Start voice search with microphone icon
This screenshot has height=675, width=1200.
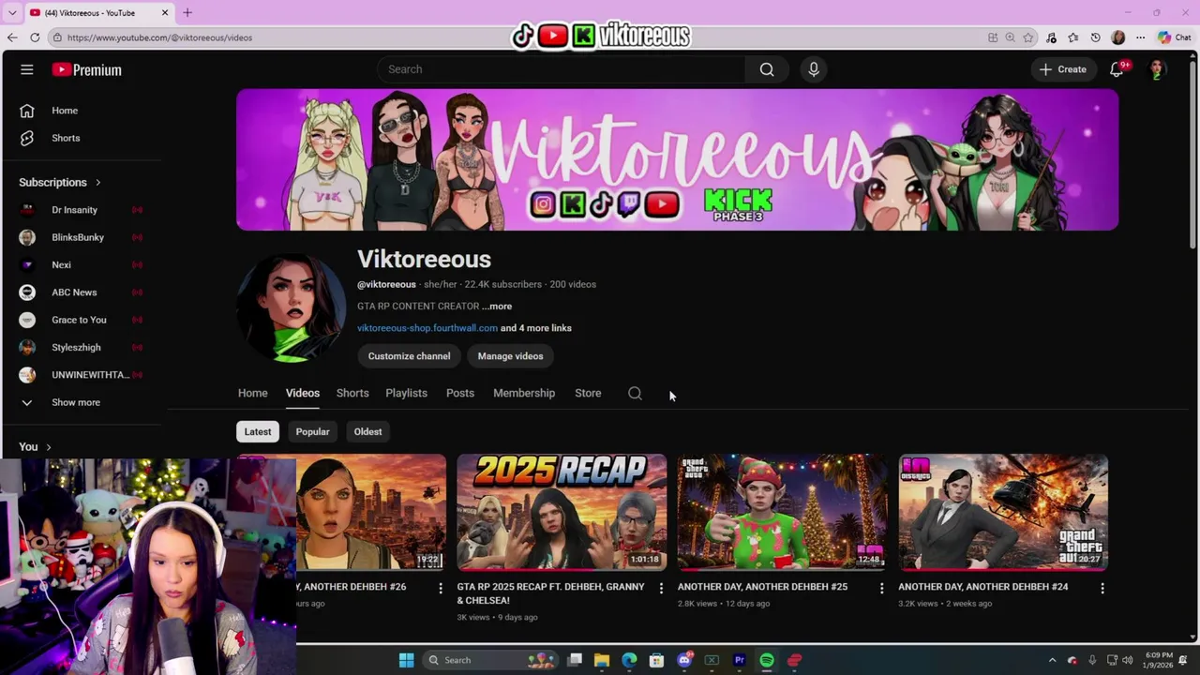click(x=814, y=69)
